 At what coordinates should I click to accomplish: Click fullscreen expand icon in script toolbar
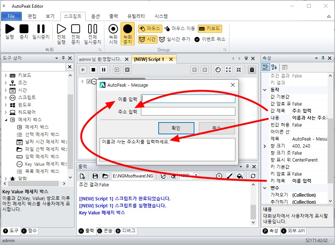click(x=228, y=70)
